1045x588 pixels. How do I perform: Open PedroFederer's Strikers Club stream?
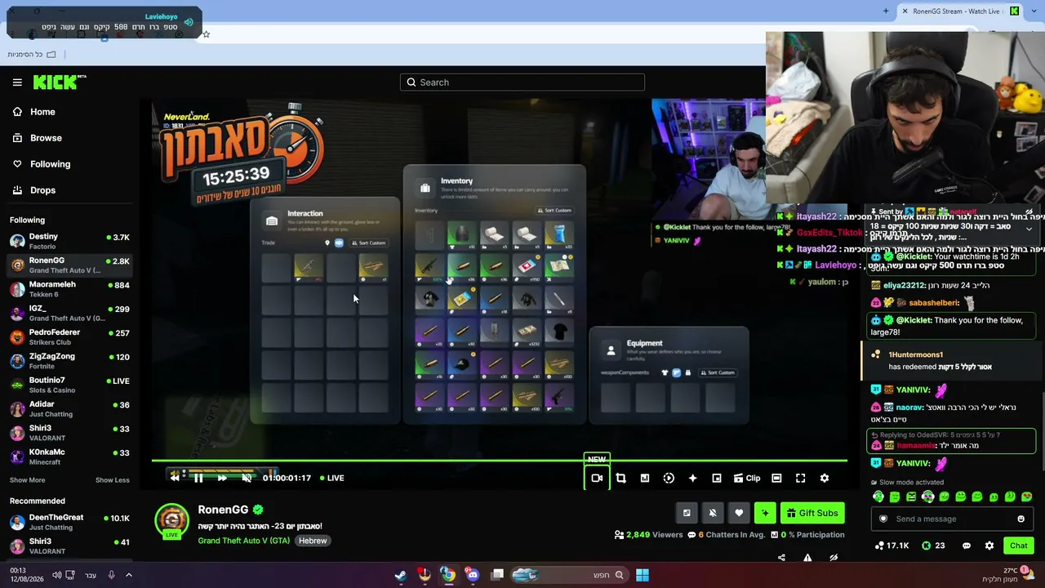(x=69, y=336)
